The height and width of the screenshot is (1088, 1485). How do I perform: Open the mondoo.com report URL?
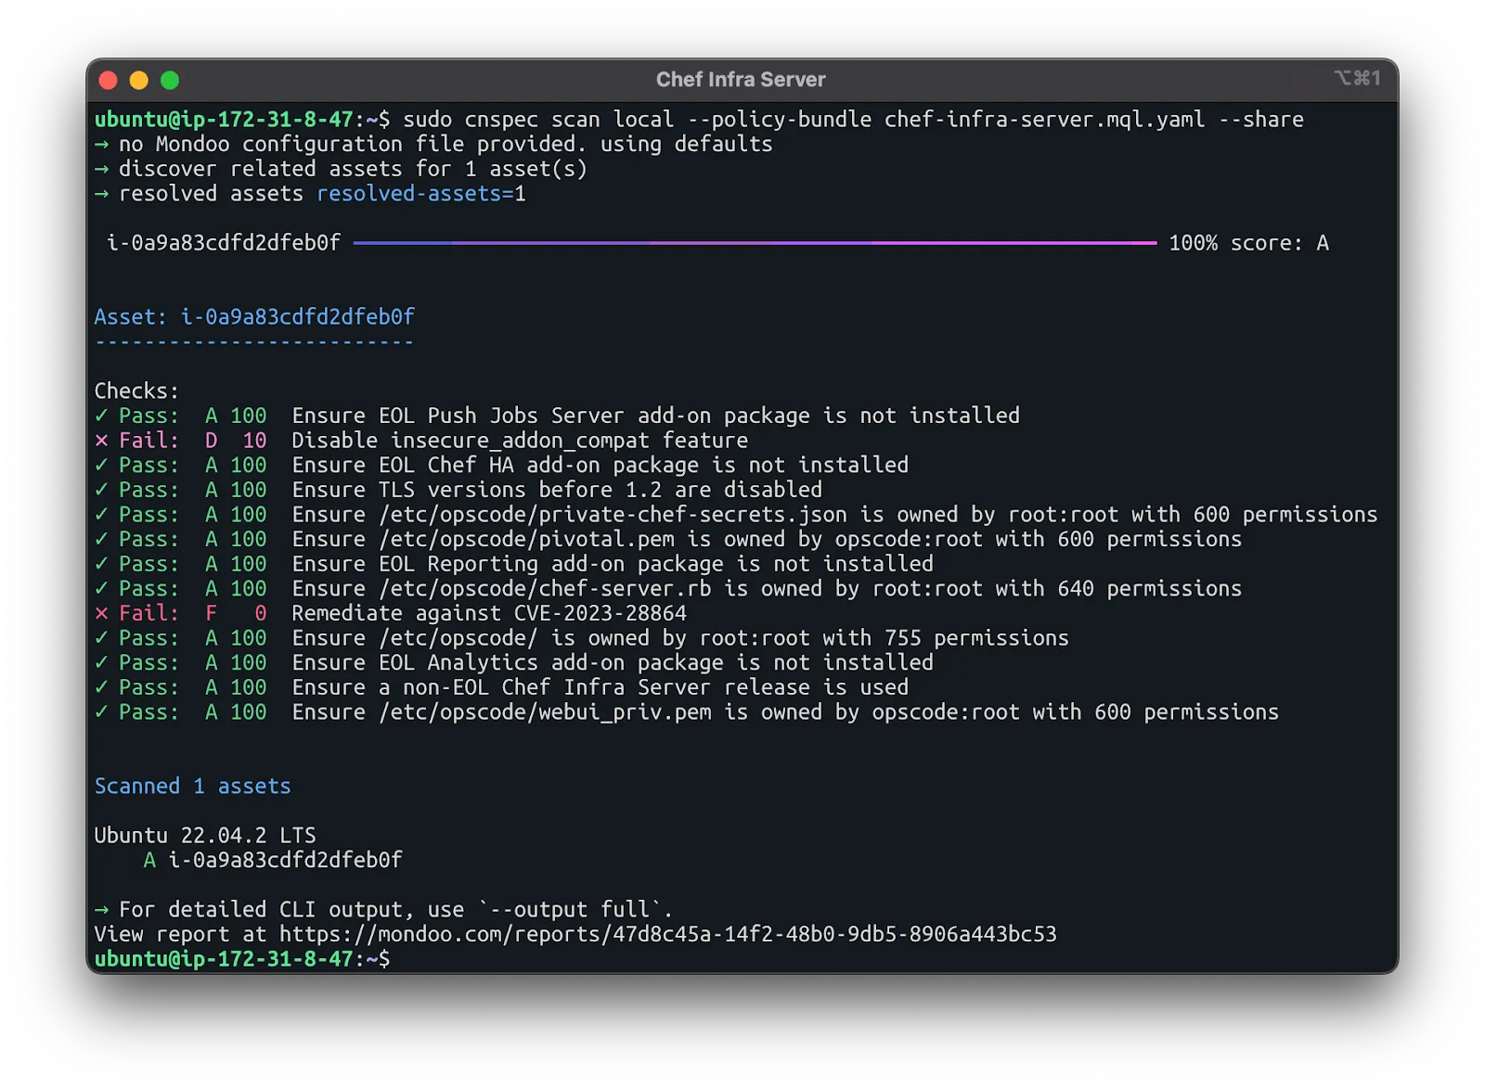coord(665,934)
